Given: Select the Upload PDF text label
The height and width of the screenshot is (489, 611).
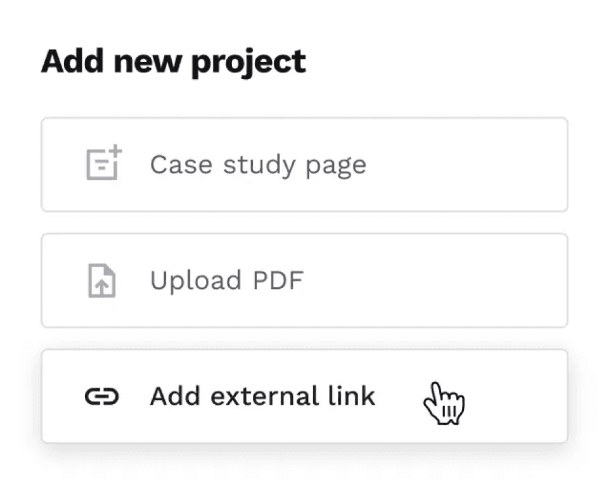Looking at the screenshot, I should point(227,280).
